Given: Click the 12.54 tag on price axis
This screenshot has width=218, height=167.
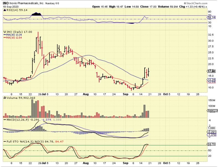Looking at the screenshot, I should pos(211,82).
